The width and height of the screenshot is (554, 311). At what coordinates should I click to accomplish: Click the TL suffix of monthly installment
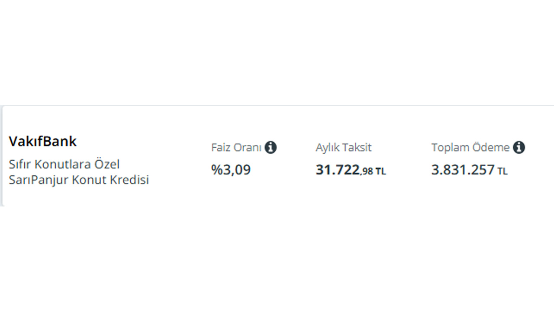380,171
